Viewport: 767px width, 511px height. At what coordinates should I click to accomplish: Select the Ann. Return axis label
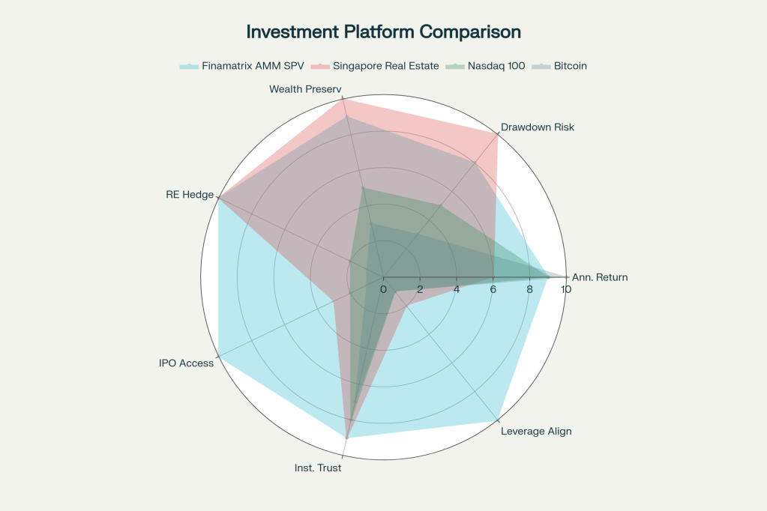click(x=600, y=277)
